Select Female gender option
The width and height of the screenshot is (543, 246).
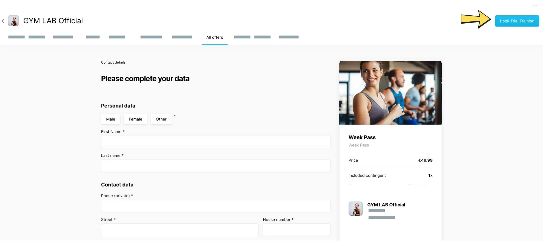pos(135,119)
